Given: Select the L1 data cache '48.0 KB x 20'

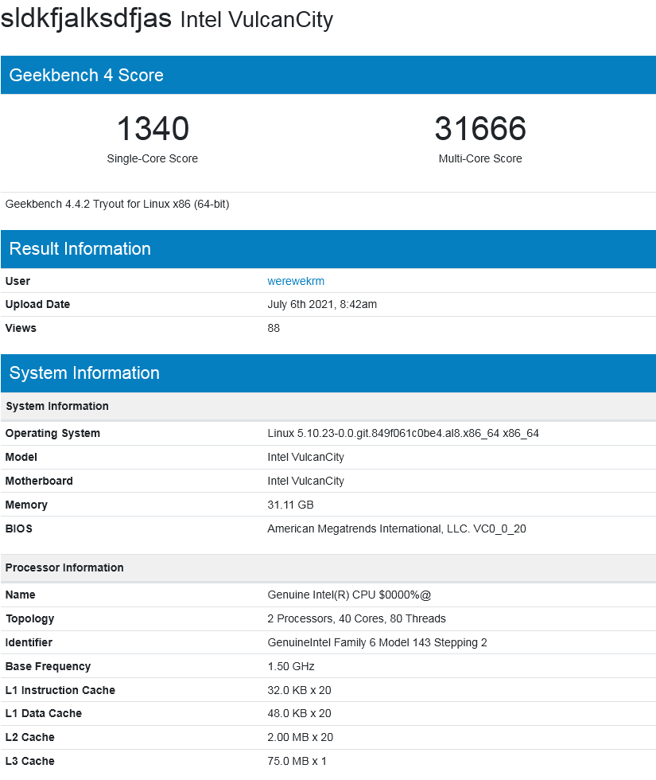Looking at the screenshot, I should coord(299,713).
